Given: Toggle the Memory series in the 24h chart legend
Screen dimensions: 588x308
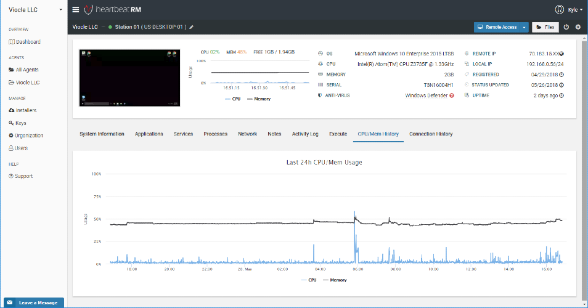Looking at the screenshot, I should tap(335, 280).
